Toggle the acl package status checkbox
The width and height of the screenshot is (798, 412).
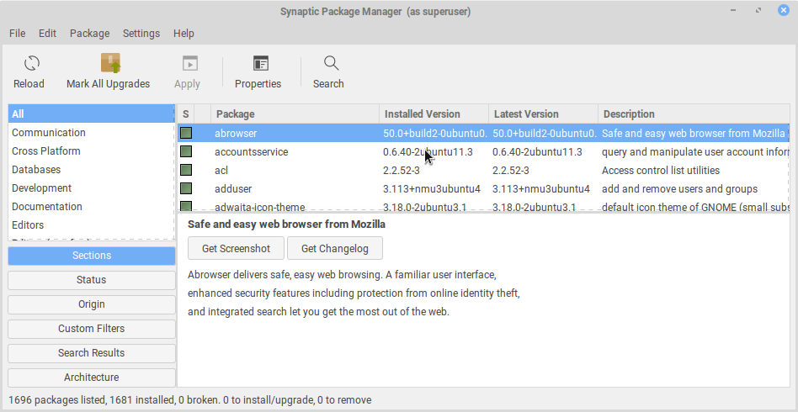[x=186, y=170]
